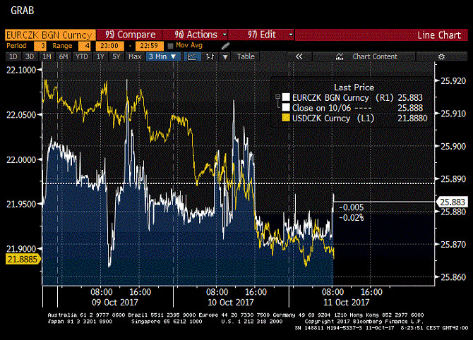473x340 pixels.
Task: Click the -0.02% change value label
Action: [352, 218]
